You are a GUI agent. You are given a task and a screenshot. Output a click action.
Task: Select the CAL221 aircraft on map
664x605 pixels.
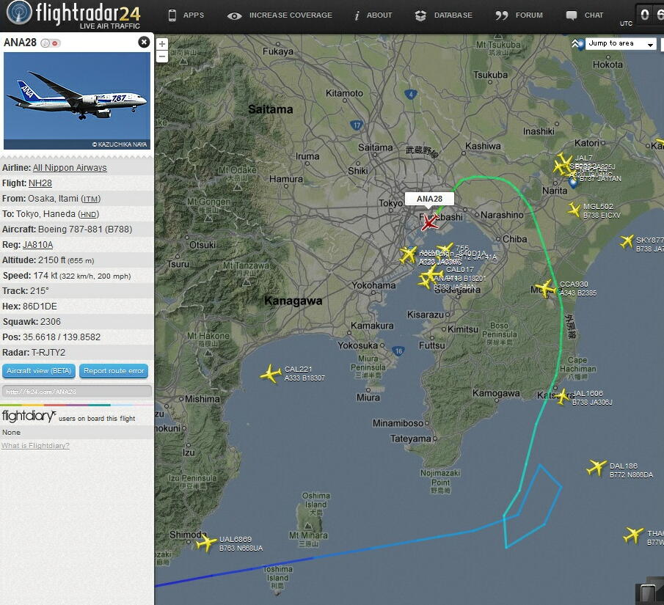click(x=271, y=374)
